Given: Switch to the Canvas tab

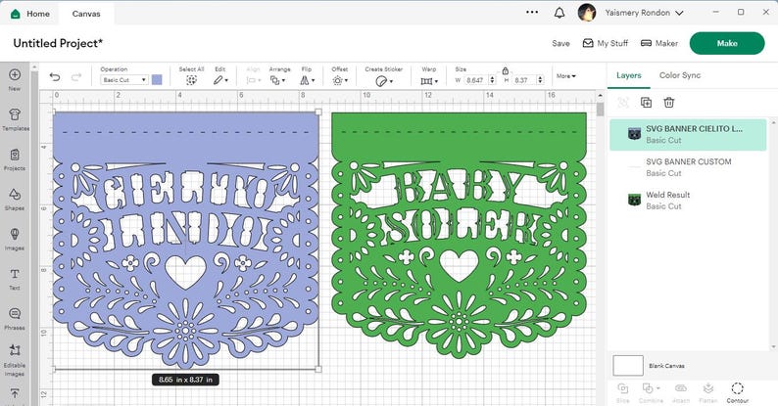Looking at the screenshot, I should tap(86, 14).
